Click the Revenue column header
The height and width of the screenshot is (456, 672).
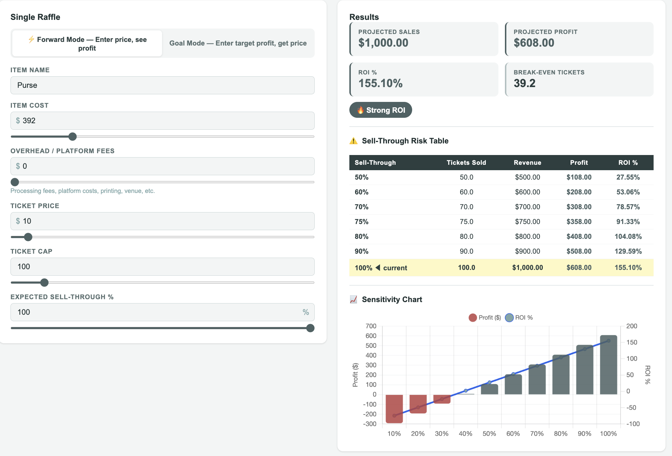pos(528,163)
